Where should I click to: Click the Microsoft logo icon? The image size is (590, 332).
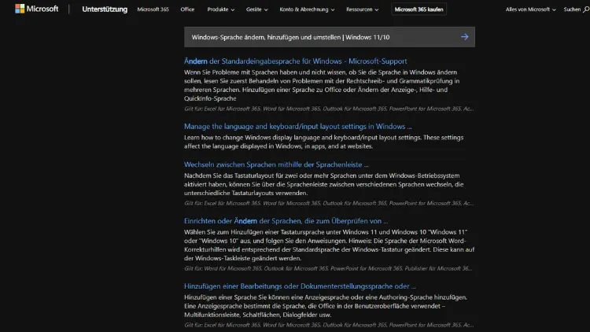click(20, 9)
